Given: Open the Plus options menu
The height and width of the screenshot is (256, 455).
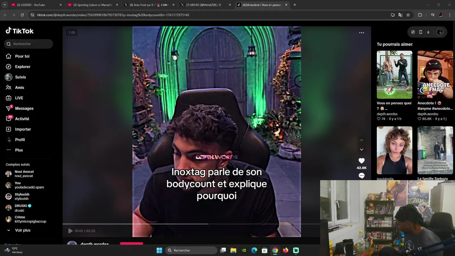Looking at the screenshot, I should pyautogui.click(x=19, y=150).
